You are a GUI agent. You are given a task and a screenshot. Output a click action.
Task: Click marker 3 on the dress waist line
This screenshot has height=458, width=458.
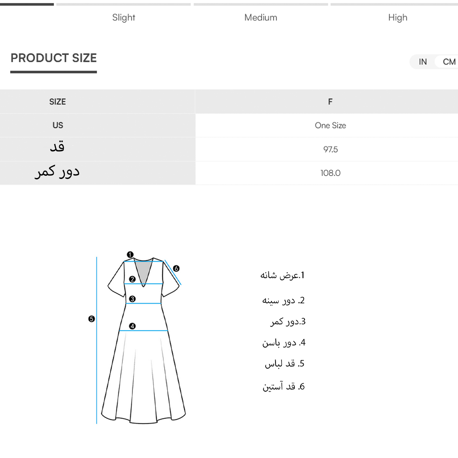tap(132, 299)
